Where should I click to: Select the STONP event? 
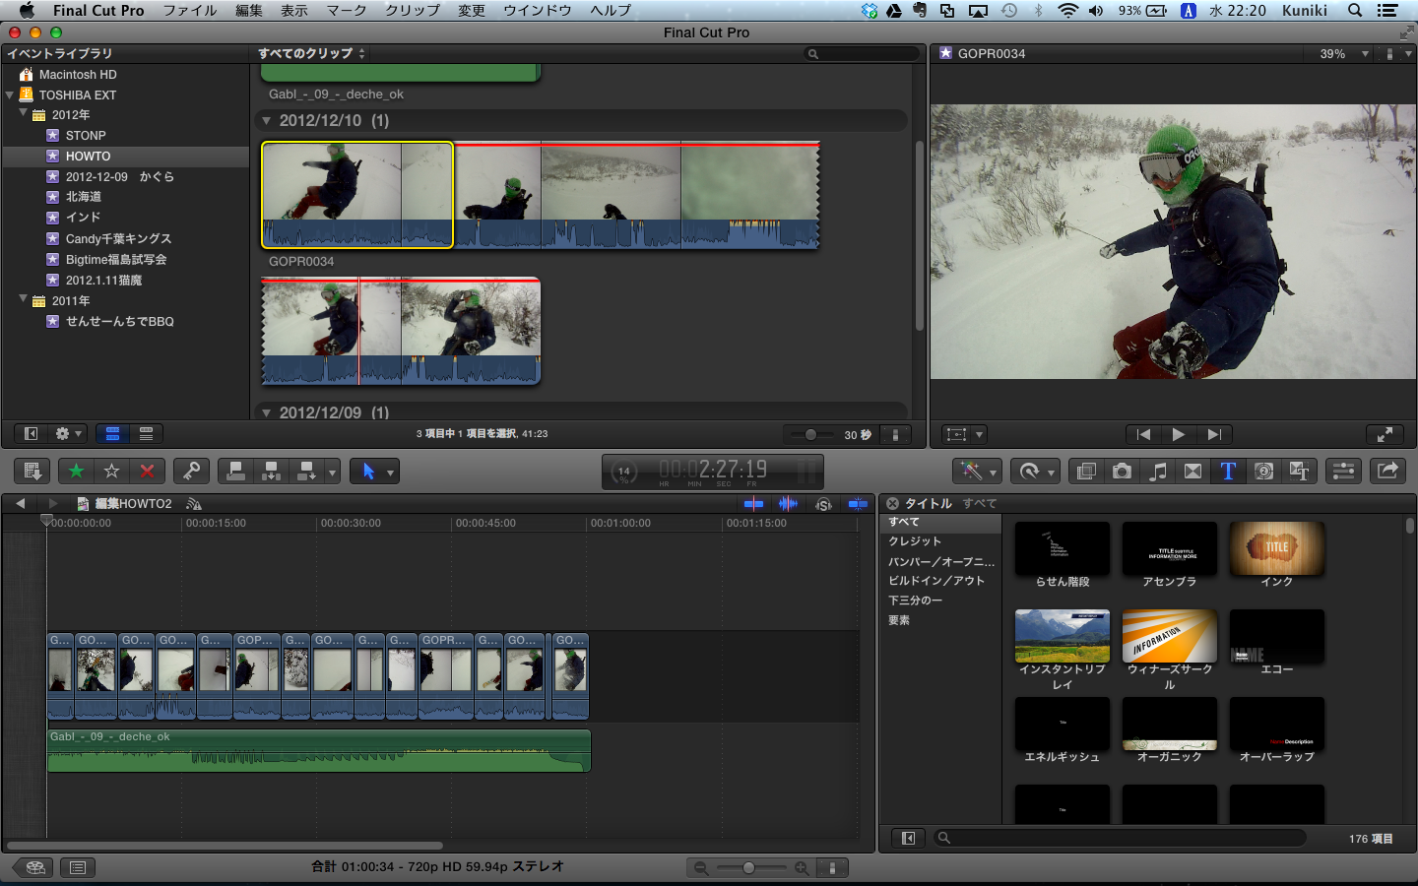click(86, 136)
